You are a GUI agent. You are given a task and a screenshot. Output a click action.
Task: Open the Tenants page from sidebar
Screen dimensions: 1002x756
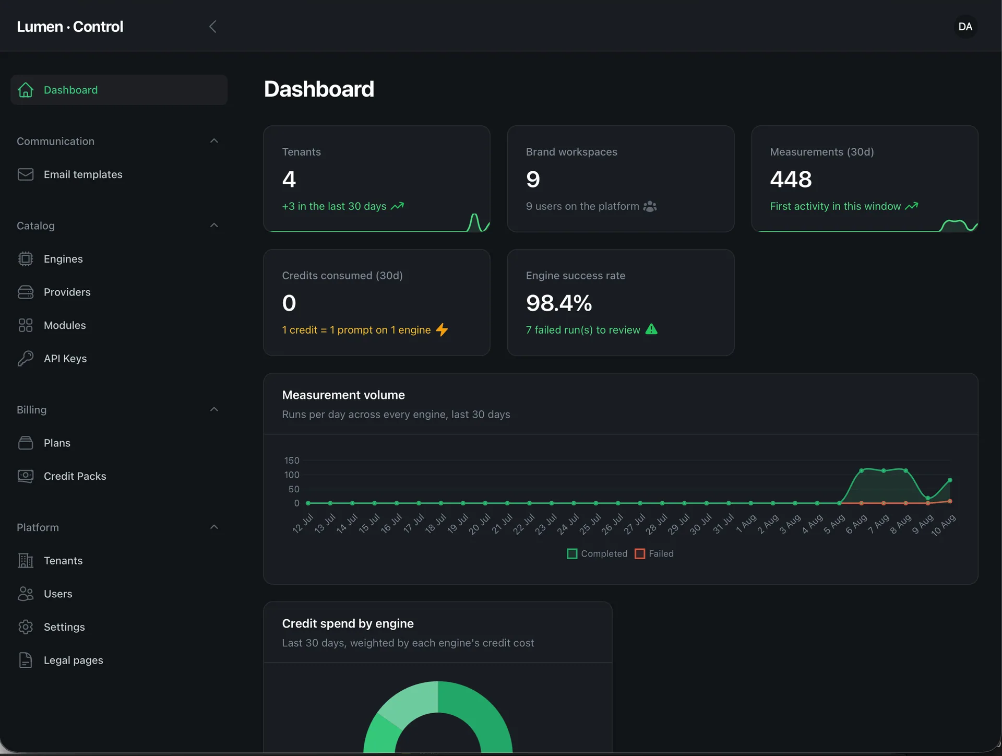pos(119,560)
